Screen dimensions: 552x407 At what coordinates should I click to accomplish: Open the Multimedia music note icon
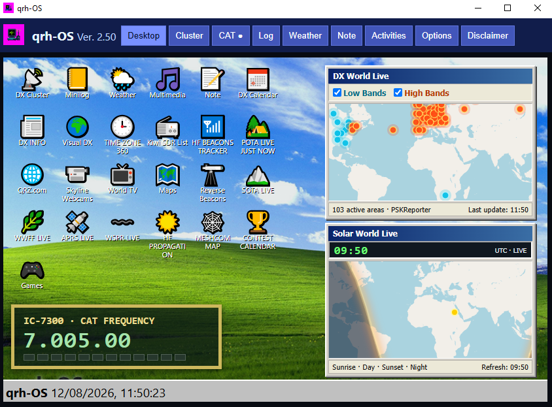click(x=167, y=83)
